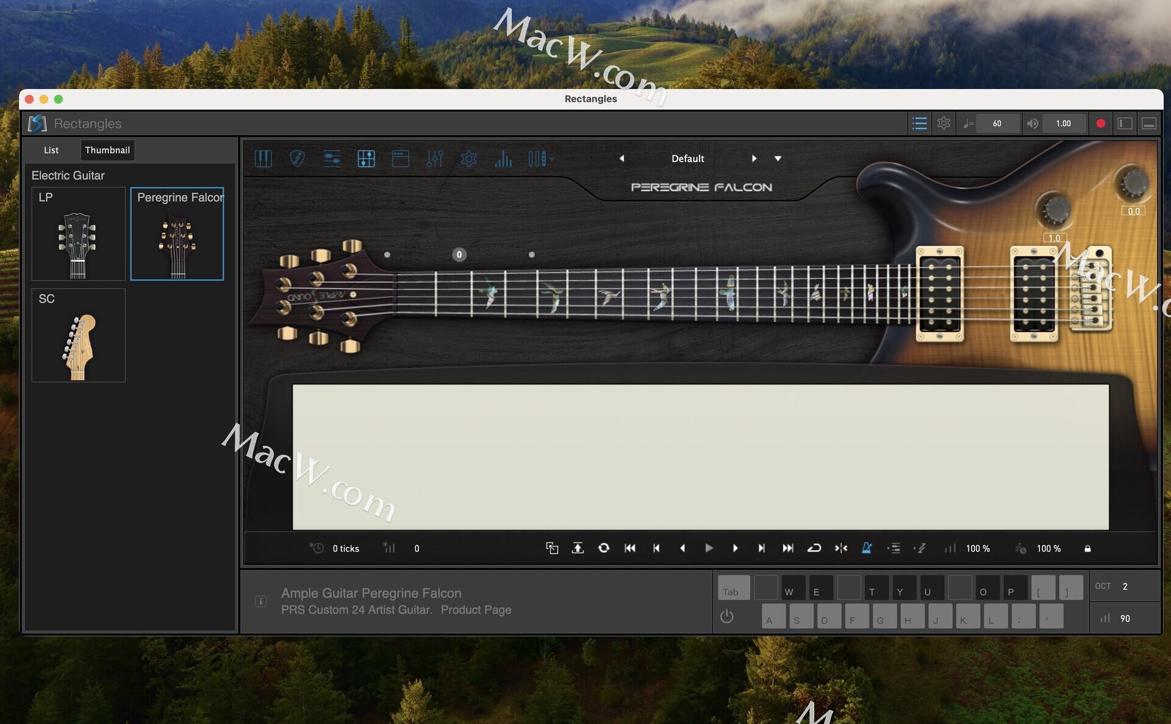Click the clock icon next to 0 ticks
Viewport: 1171px width, 724px height.
click(x=317, y=548)
